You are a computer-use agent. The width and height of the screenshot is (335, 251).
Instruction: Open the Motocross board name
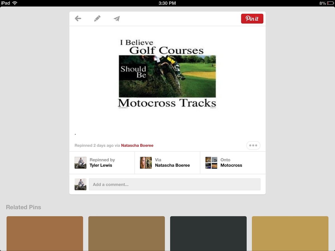coord(231,165)
